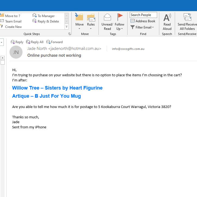Click recipient info@cocogifts.com.au
The height and width of the screenshot is (197, 197).
[x=128, y=49]
